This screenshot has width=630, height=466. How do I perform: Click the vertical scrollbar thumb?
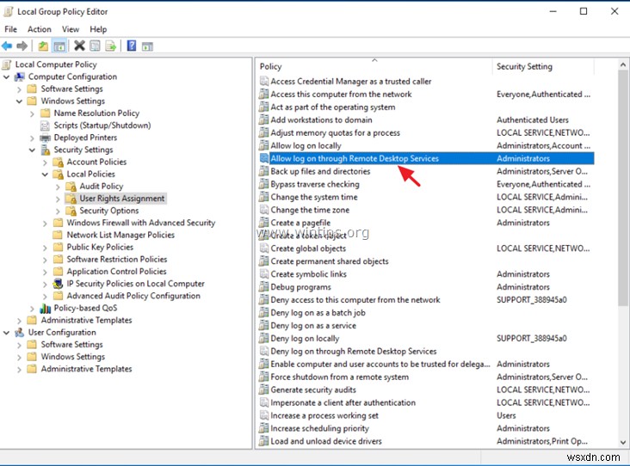623,188
